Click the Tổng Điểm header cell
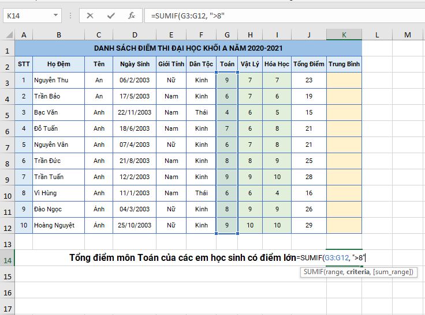The image size is (425, 315). point(309,64)
